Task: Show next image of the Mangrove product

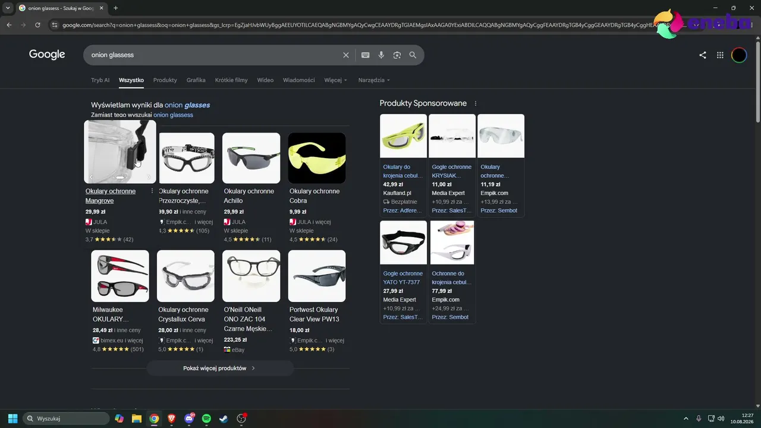Action: tap(149, 177)
